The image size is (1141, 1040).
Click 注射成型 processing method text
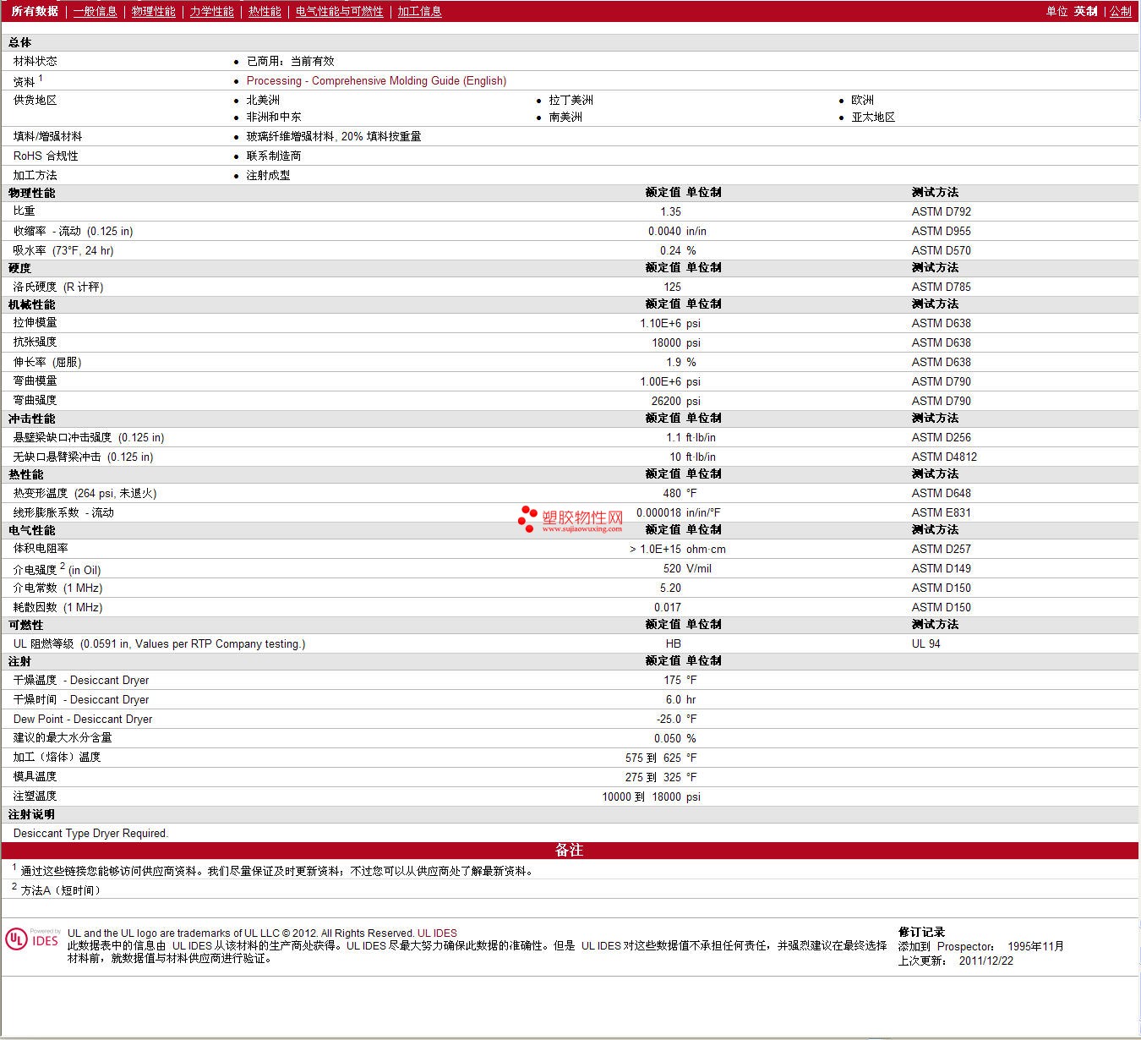point(268,175)
